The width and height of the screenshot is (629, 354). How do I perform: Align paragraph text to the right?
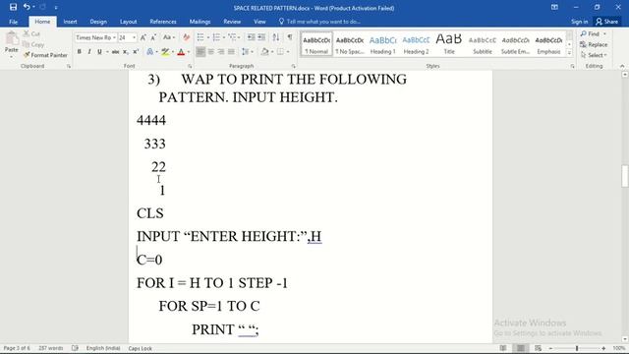coord(221,52)
